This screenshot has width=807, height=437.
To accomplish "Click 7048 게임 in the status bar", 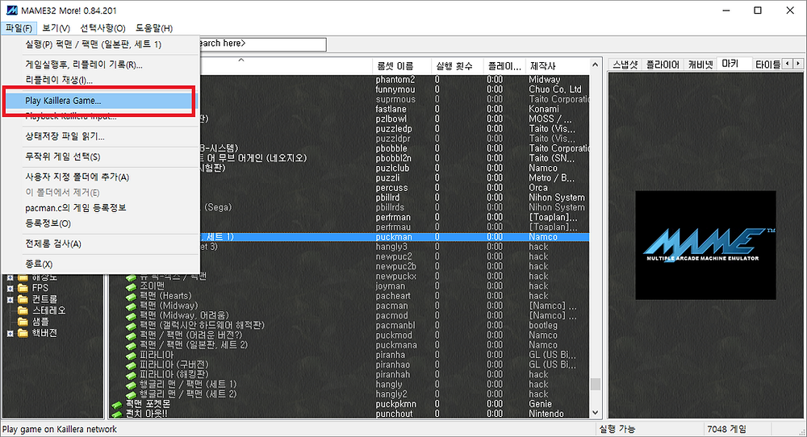I will point(726,429).
